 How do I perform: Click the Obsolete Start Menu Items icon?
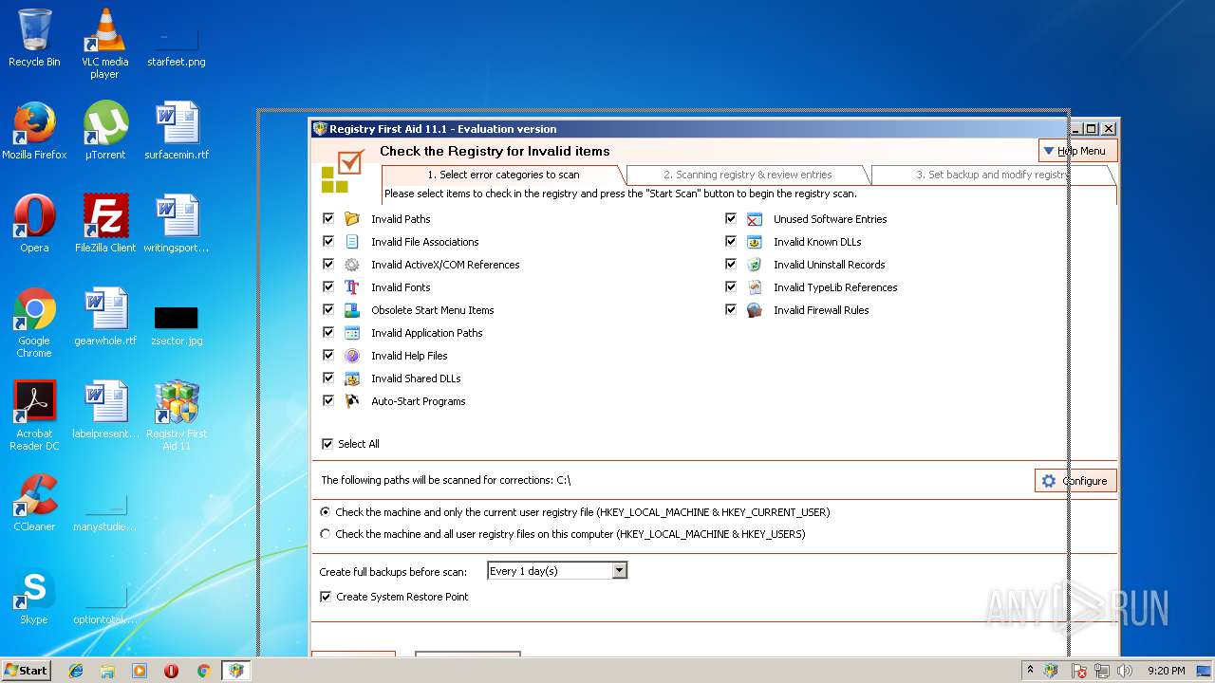[x=352, y=310]
